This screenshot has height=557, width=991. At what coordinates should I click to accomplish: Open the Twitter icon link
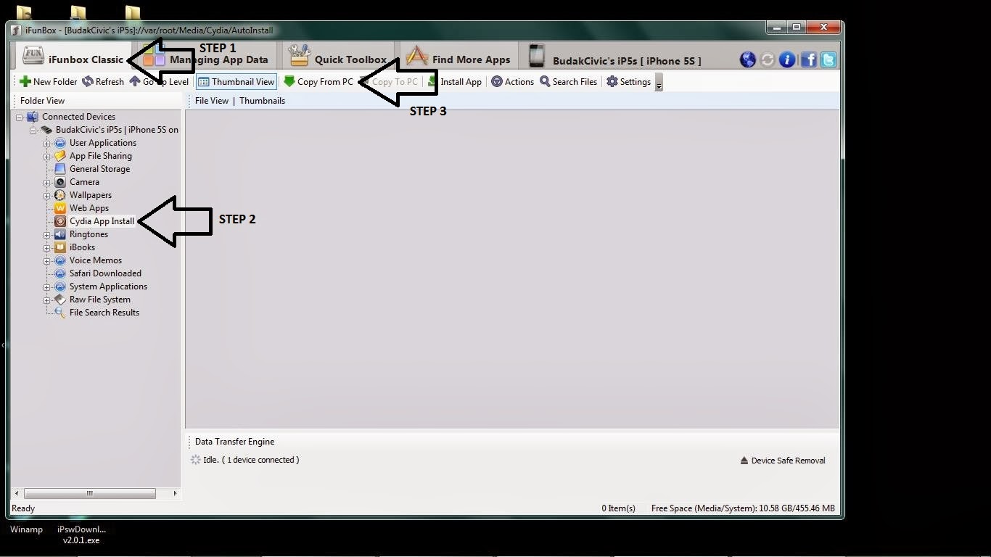(x=828, y=59)
